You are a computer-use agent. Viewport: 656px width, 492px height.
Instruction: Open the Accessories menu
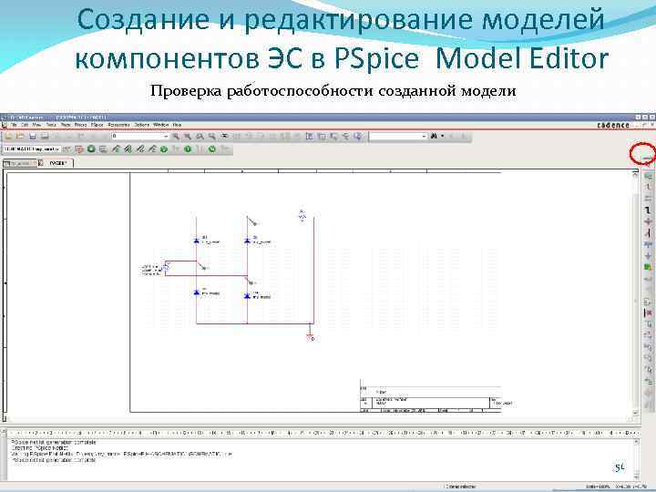pyautogui.click(x=118, y=125)
